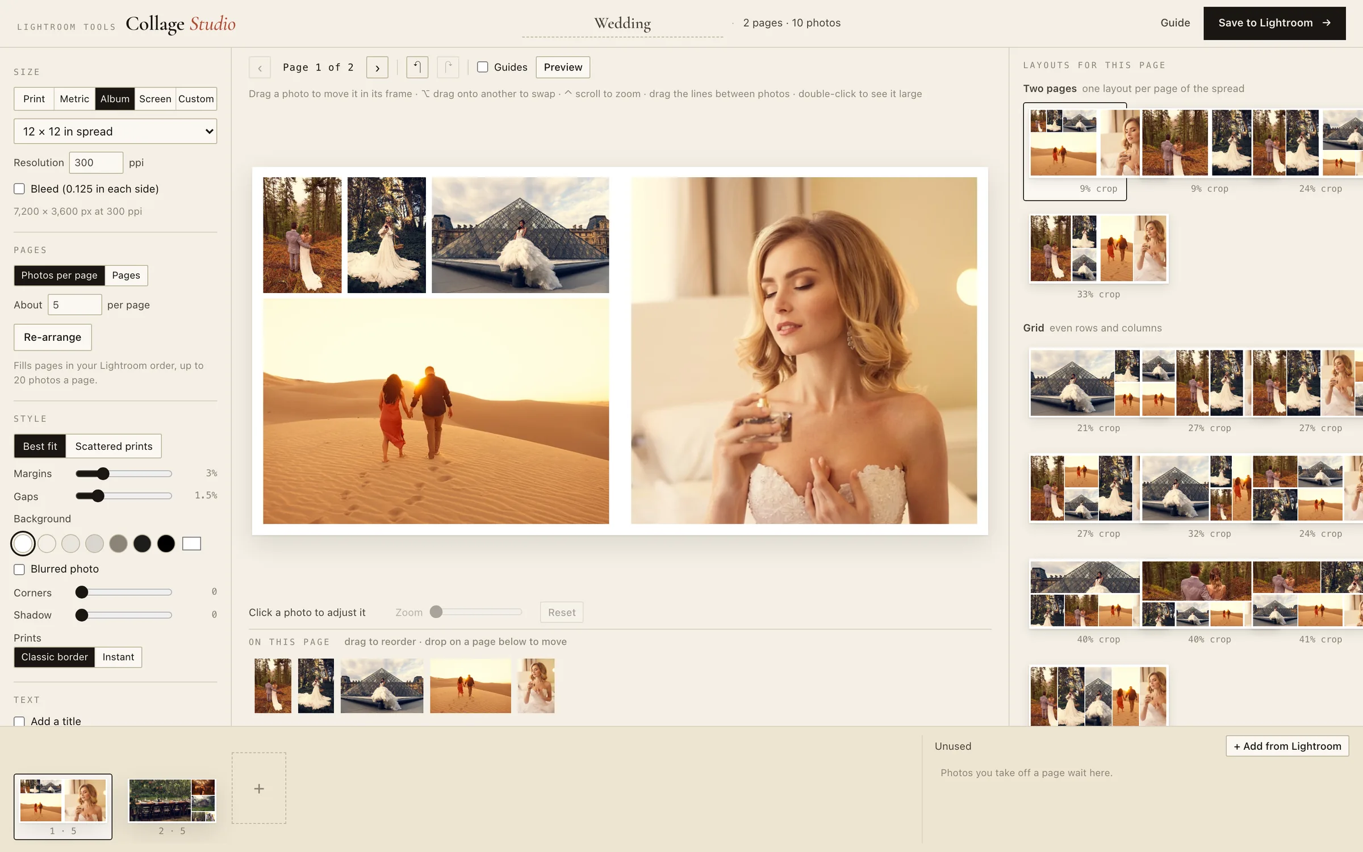Image resolution: width=1363 pixels, height=852 pixels.
Task: Go to the next page arrow
Action: pos(377,68)
